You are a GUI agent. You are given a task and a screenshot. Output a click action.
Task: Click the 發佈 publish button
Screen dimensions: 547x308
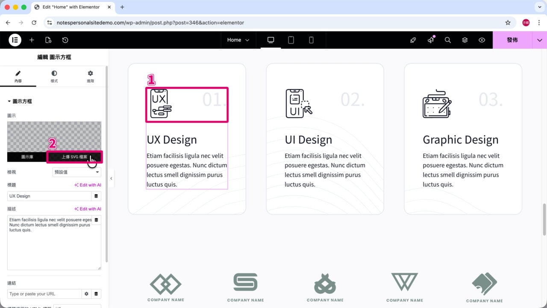512,40
